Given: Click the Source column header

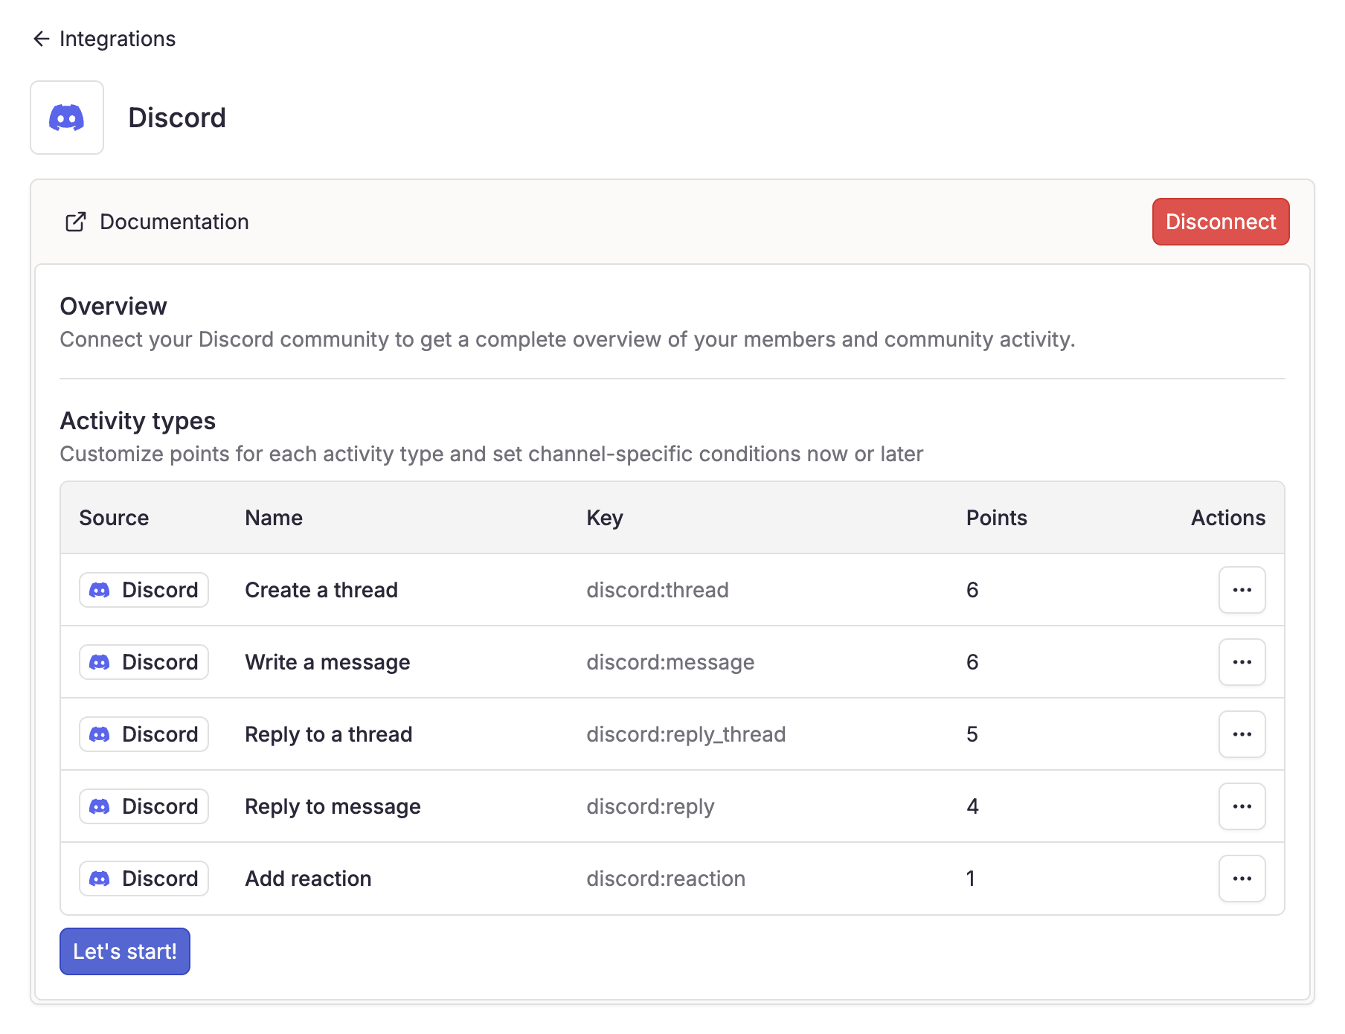Looking at the screenshot, I should (x=114, y=518).
